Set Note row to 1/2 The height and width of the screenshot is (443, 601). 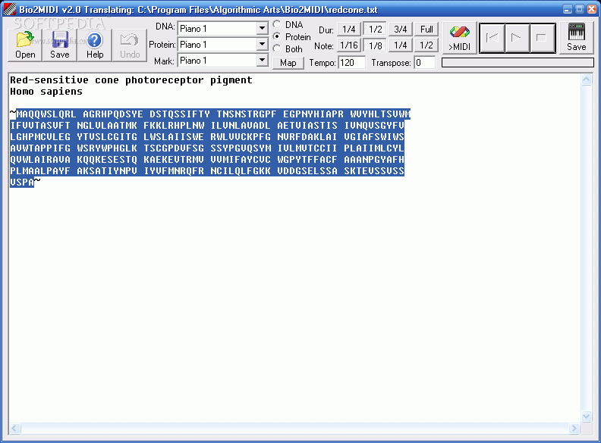426,45
